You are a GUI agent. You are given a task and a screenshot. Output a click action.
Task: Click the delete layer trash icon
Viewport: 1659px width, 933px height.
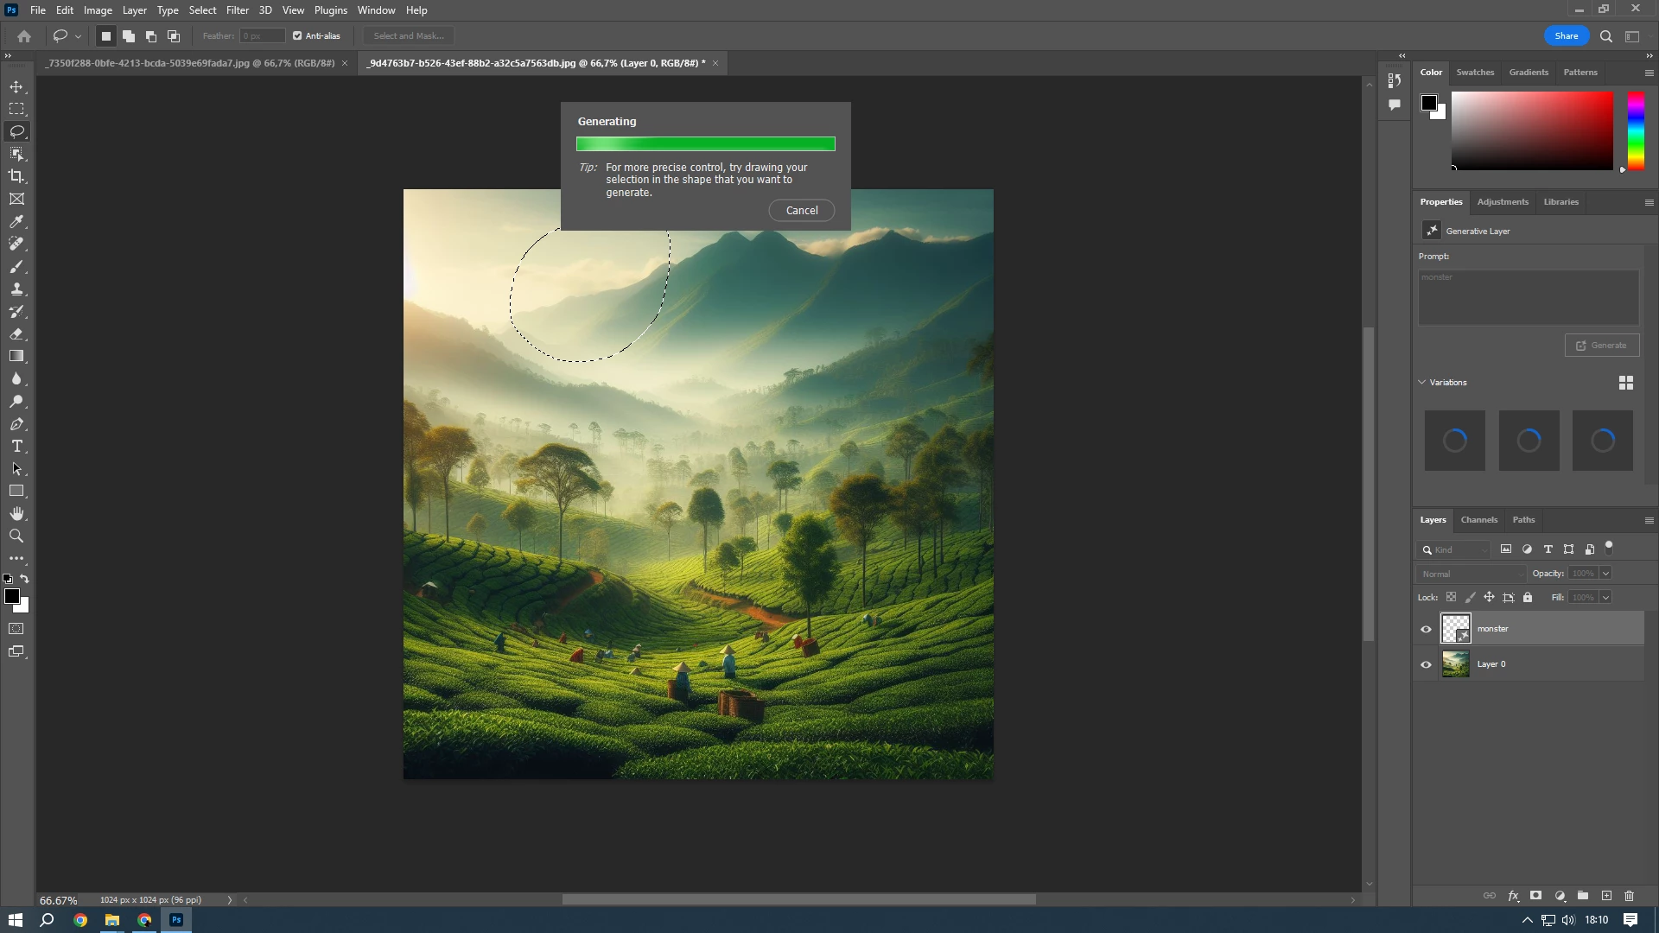(x=1630, y=896)
